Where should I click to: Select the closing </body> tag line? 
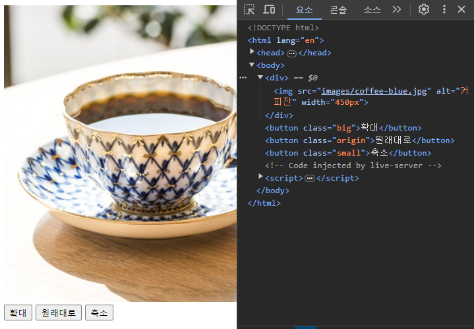(x=273, y=191)
